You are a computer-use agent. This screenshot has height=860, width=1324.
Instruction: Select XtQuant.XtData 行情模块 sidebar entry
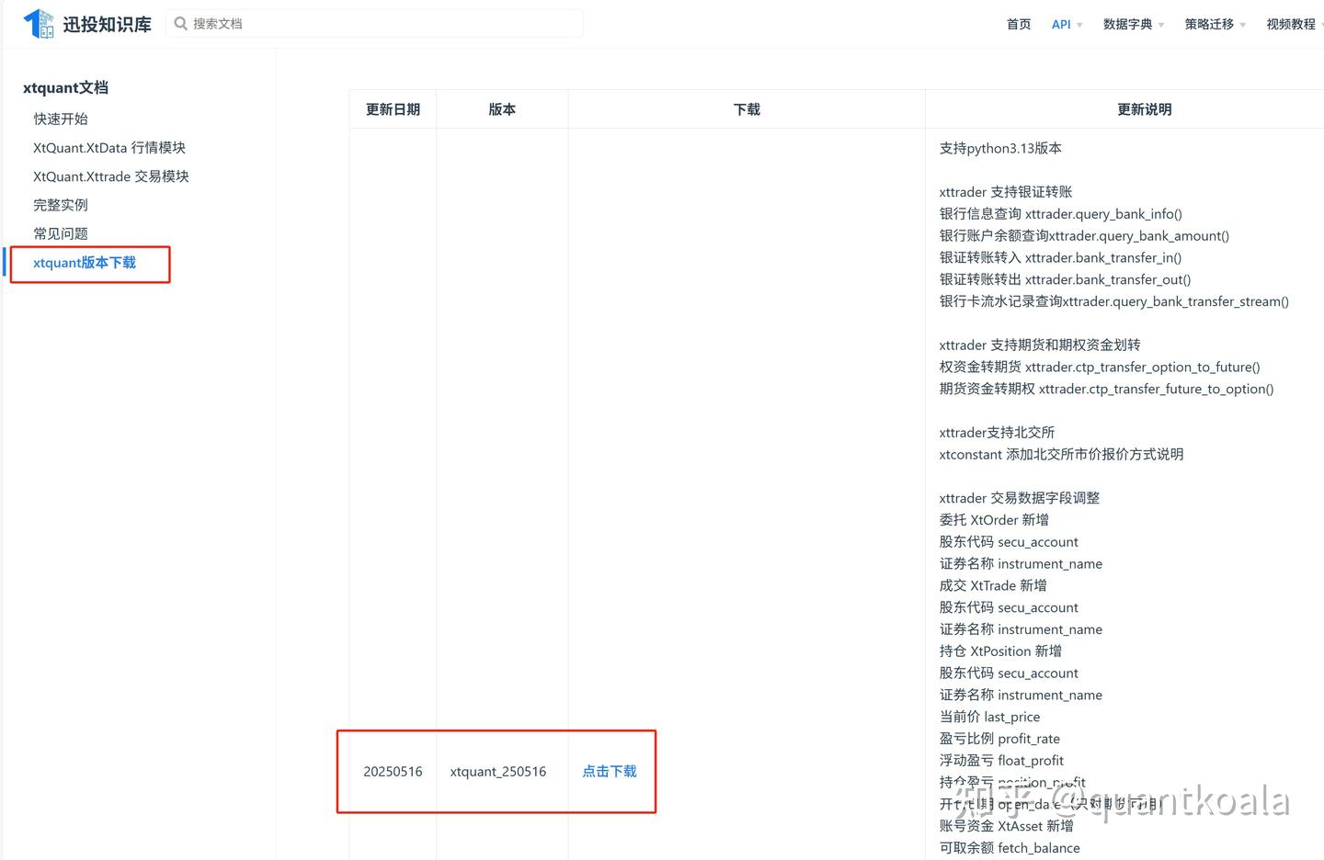(x=108, y=147)
